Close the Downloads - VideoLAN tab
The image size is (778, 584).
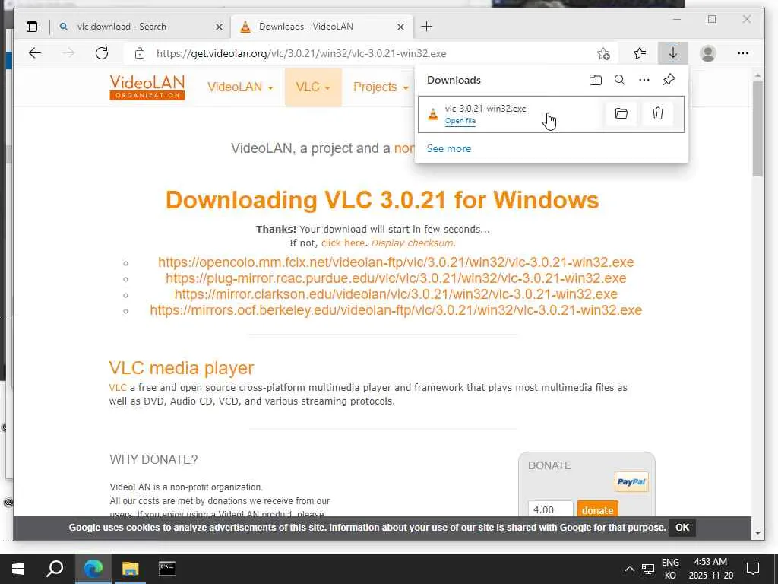401,27
